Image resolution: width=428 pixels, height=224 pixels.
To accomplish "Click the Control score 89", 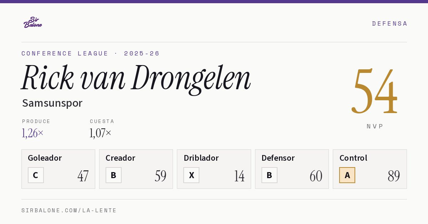I will pos(394,176).
